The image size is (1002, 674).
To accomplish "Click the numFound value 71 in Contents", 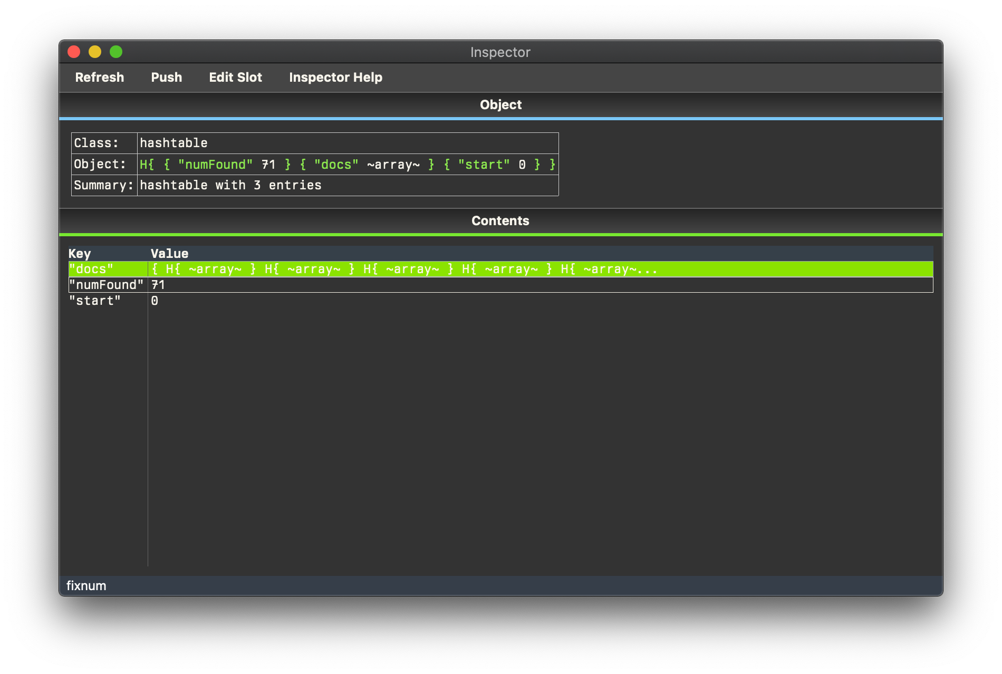I will tap(158, 285).
